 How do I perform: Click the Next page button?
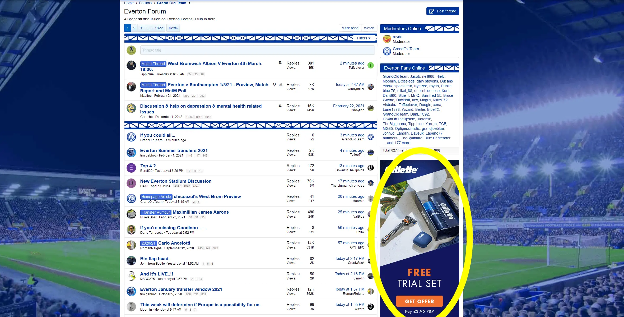tap(173, 28)
